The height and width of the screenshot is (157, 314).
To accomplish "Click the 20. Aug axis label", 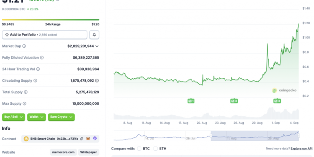I will [x=202, y=123].
